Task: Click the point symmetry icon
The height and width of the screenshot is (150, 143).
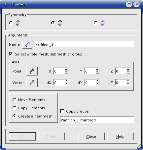Action: (18, 23)
